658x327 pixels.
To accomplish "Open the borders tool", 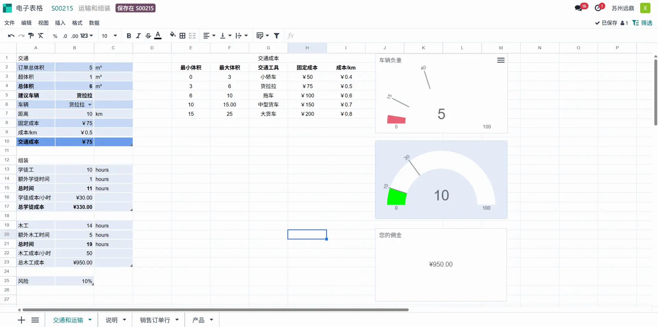I will (x=182, y=36).
